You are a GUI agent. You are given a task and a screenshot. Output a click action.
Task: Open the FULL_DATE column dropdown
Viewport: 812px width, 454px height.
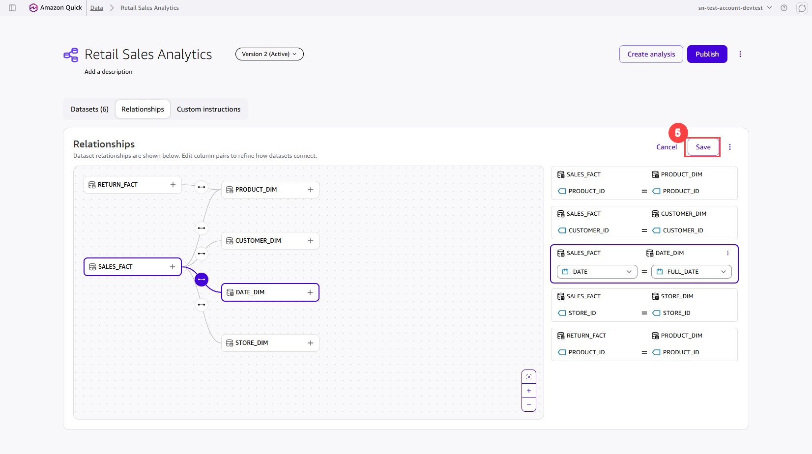point(691,272)
